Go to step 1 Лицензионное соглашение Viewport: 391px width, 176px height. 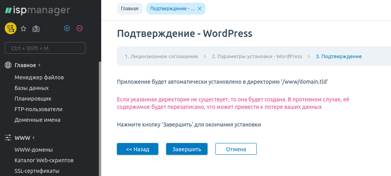pos(161,57)
